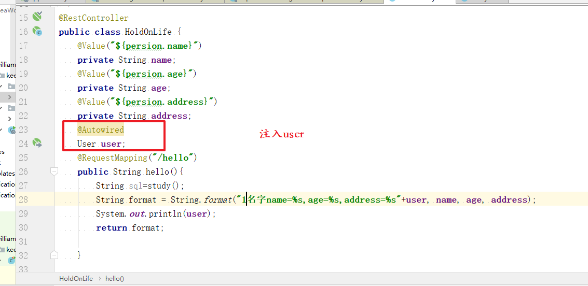Click the user field name on line 24
The width and height of the screenshot is (588, 286).
[x=111, y=144]
